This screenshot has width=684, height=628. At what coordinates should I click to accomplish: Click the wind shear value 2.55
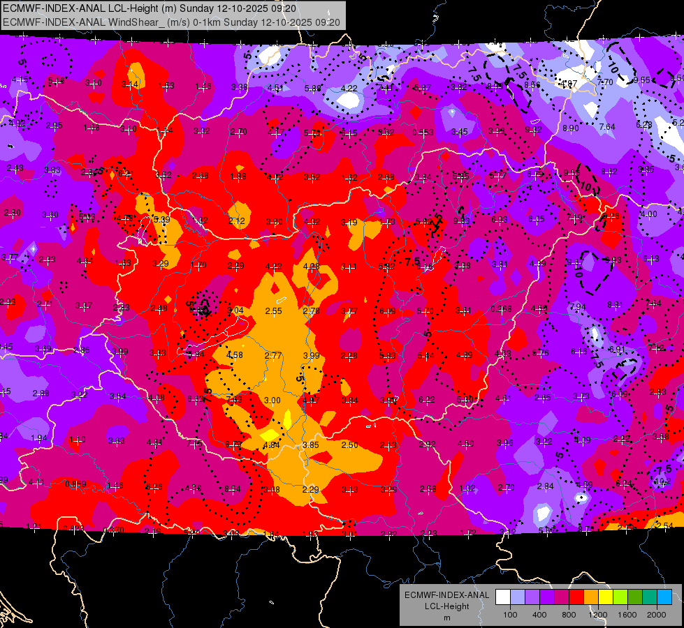click(x=273, y=311)
